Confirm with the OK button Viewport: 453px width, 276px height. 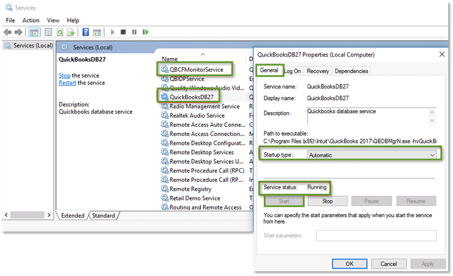[349, 264]
